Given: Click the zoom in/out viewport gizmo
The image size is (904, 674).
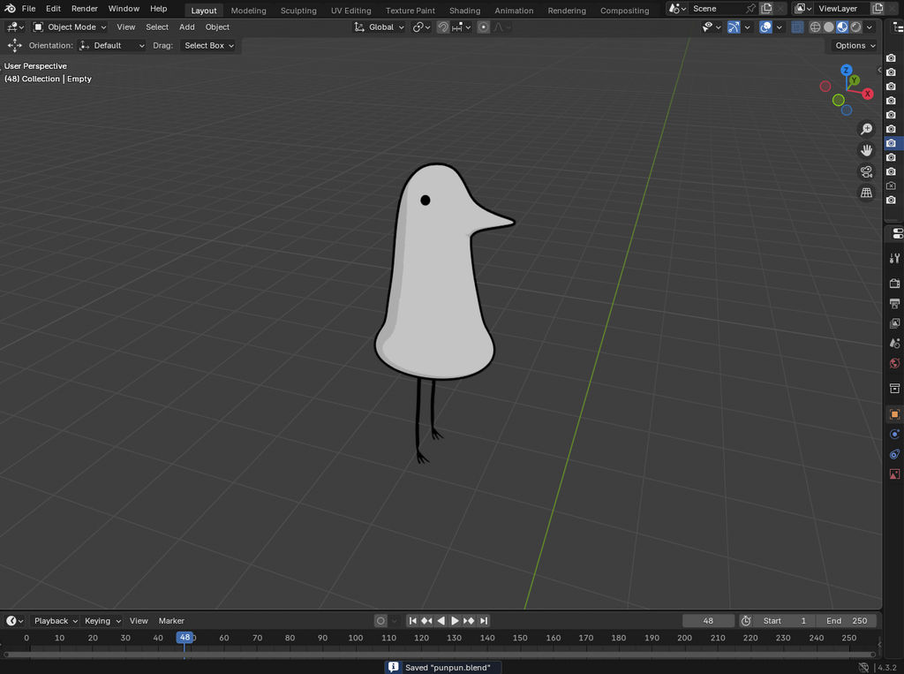Looking at the screenshot, I should [x=866, y=129].
